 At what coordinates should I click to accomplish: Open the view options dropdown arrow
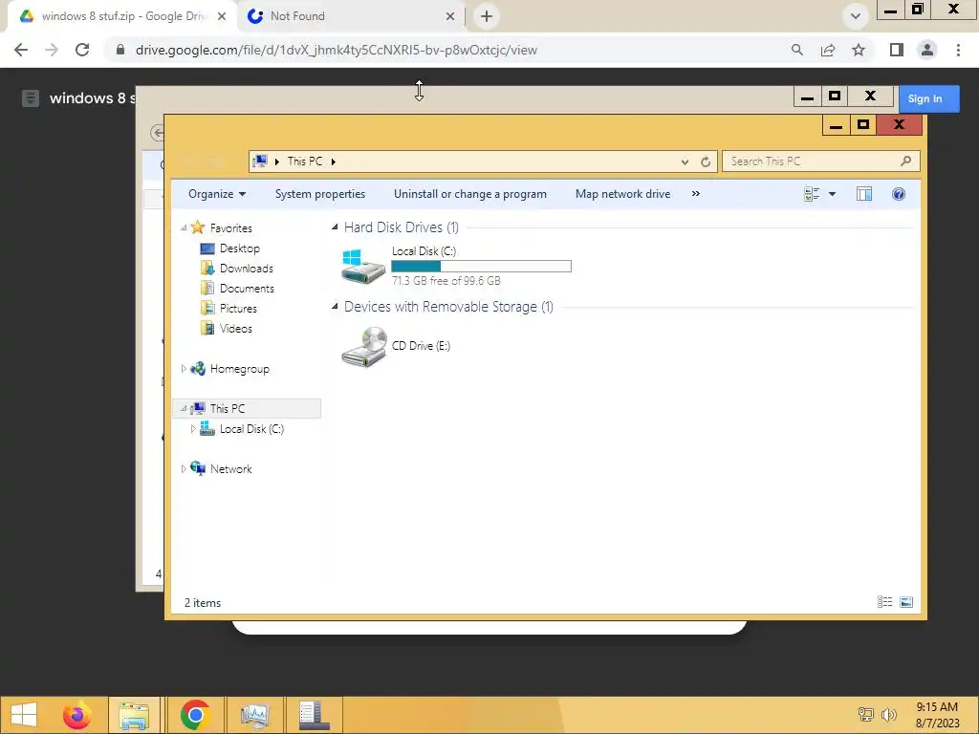(x=833, y=194)
